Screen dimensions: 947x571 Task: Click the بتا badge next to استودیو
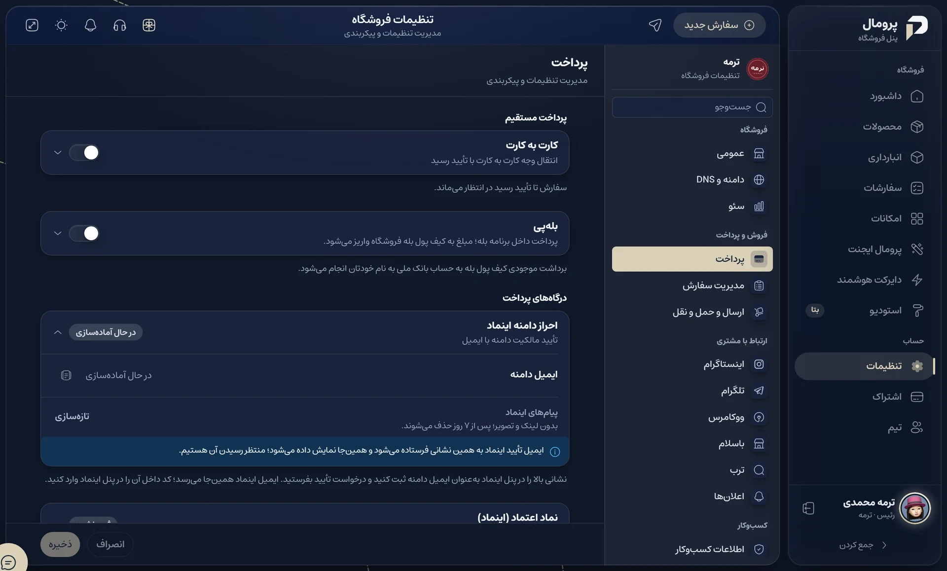pos(815,310)
